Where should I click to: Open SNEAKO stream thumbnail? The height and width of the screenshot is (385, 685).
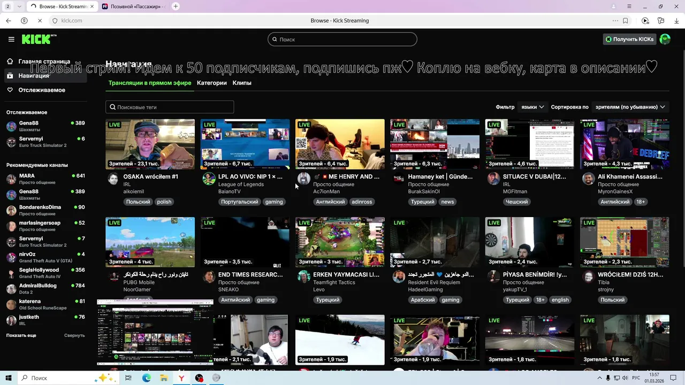[x=245, y=242]
